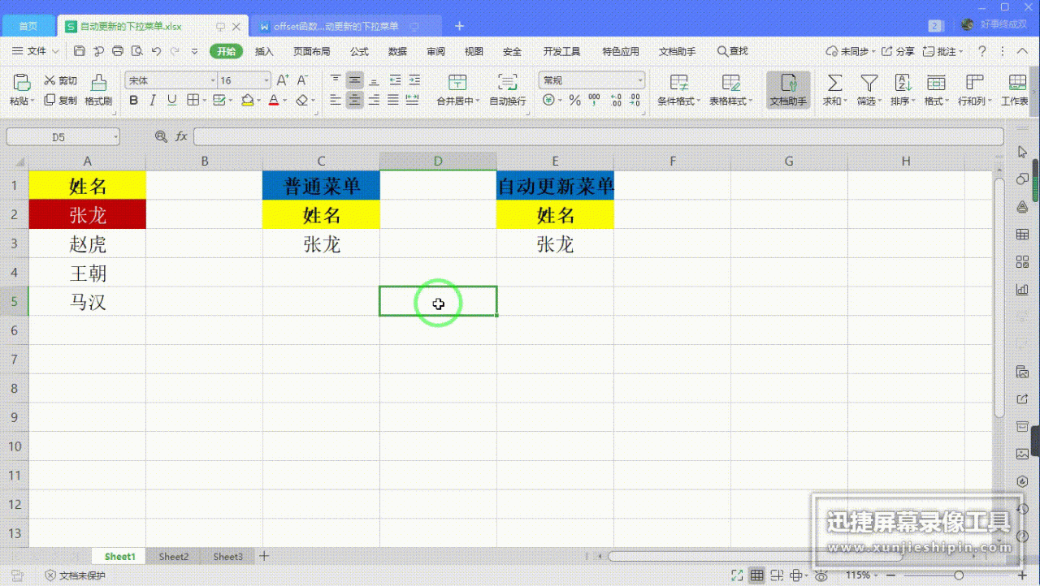Toggle Bold formatting
The image size is (1040, 586).
point(133,101)
